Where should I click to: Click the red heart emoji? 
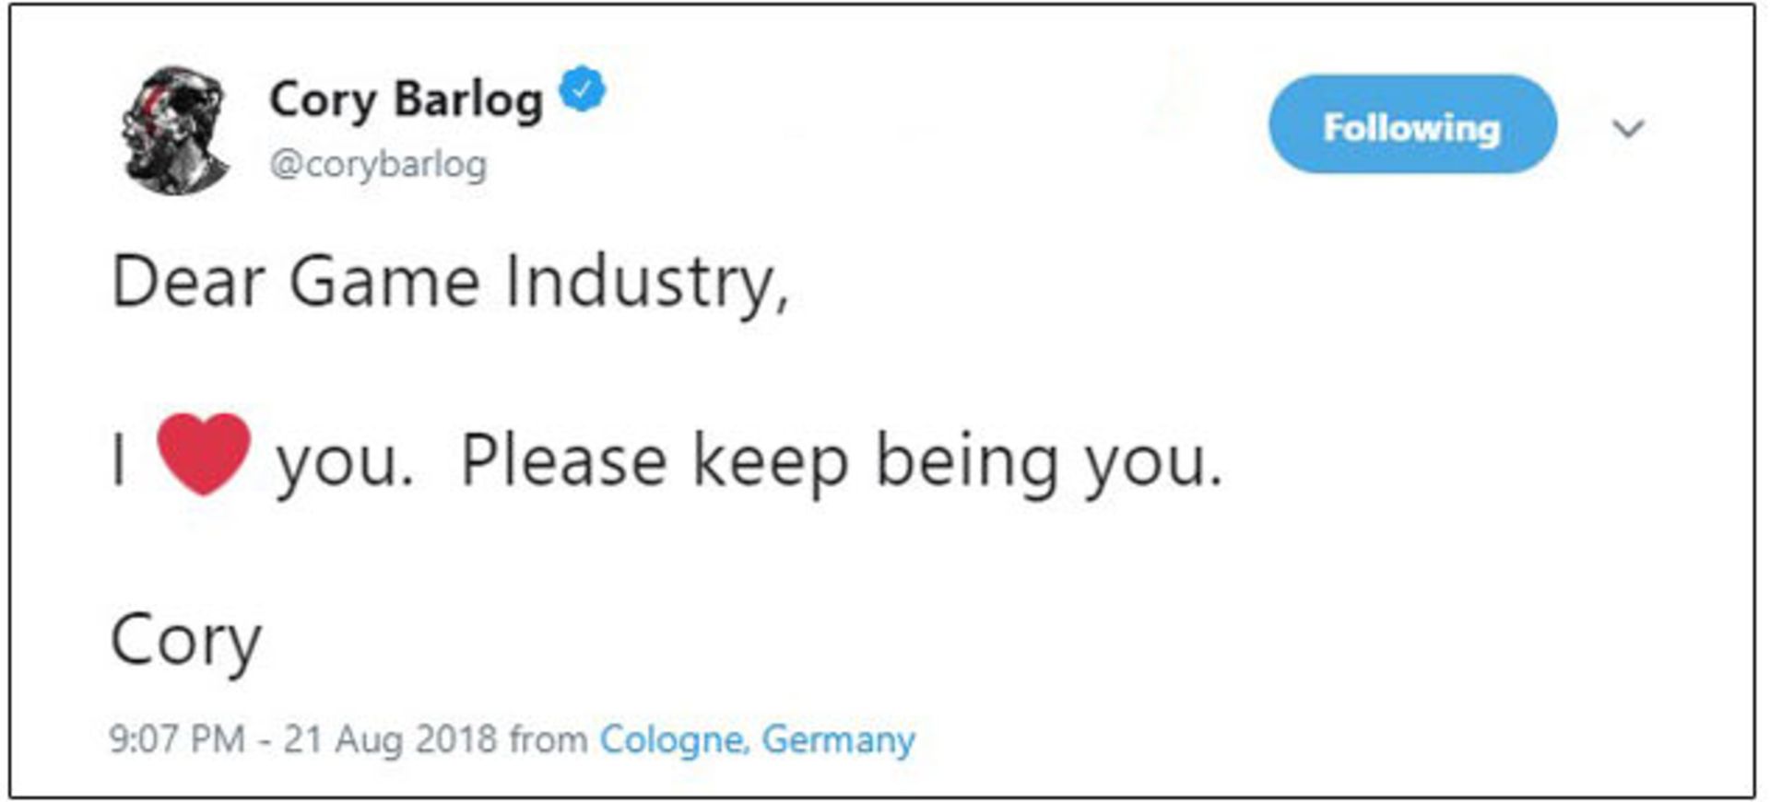coord(203,454)
